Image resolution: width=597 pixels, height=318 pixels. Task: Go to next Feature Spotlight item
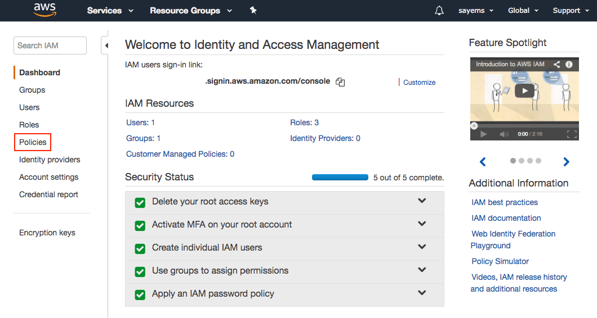(x=566, y=162)
